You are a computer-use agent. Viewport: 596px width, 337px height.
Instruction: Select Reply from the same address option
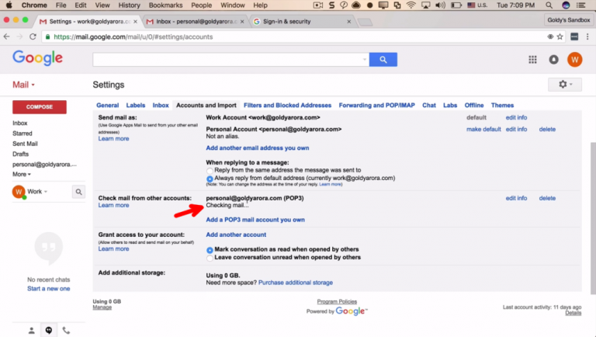pyautogui.click(x=210, y=170)
